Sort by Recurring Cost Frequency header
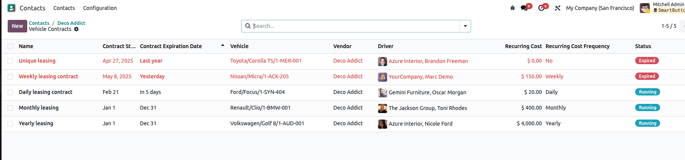The width and height of the screenshot is (685, 160). [577, 46]
